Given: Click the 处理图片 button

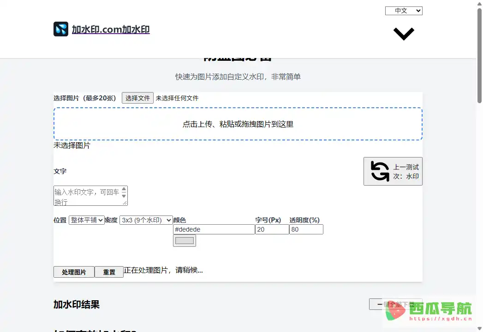Looking at the screenshot, I should (x=74, y=272).
